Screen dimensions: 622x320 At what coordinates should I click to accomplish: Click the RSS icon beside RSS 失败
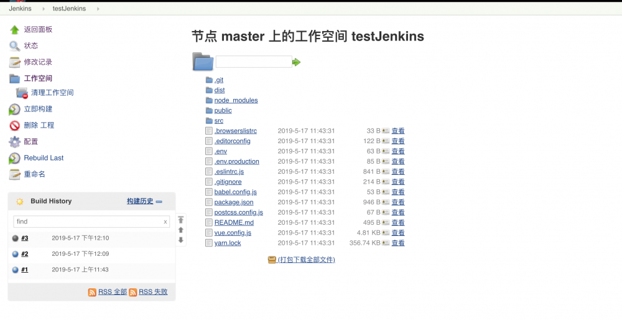coord(133,292)
